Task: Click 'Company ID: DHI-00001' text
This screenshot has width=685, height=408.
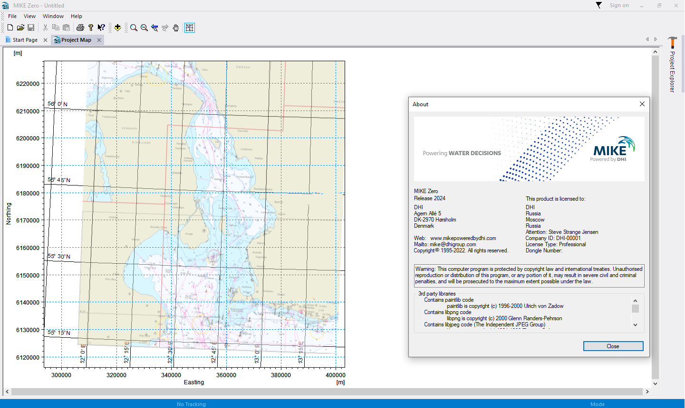Action: 553,238
